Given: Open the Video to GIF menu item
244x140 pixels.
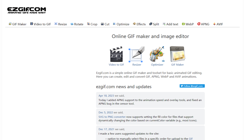Looking at the screenshot, I should click(41, 24).
